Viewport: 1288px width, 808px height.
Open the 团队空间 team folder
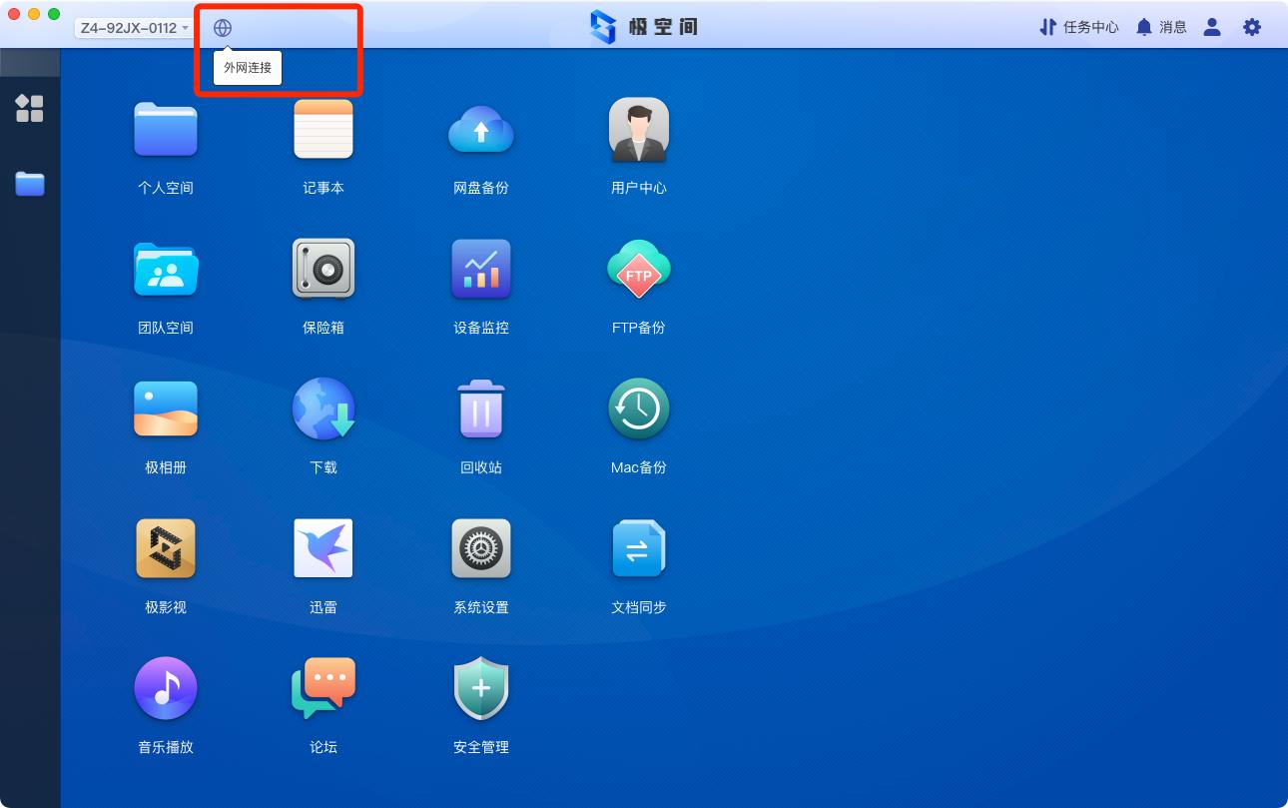point(166,269)
